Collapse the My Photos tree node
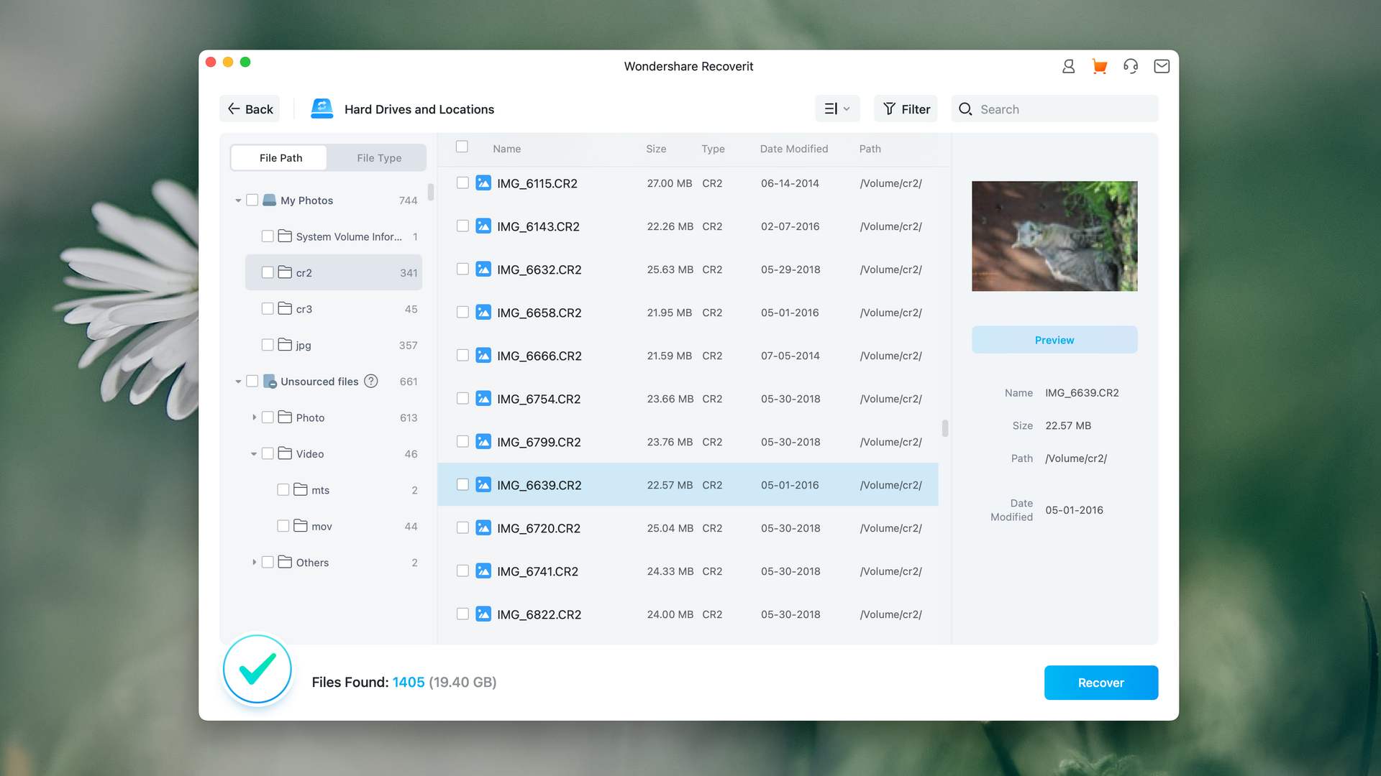1381x776 pixels. point(238,200)
